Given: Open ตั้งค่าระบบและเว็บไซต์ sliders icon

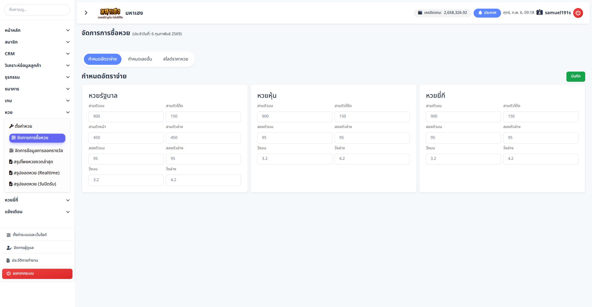Looking at the screenshot, I should (9, 235).
